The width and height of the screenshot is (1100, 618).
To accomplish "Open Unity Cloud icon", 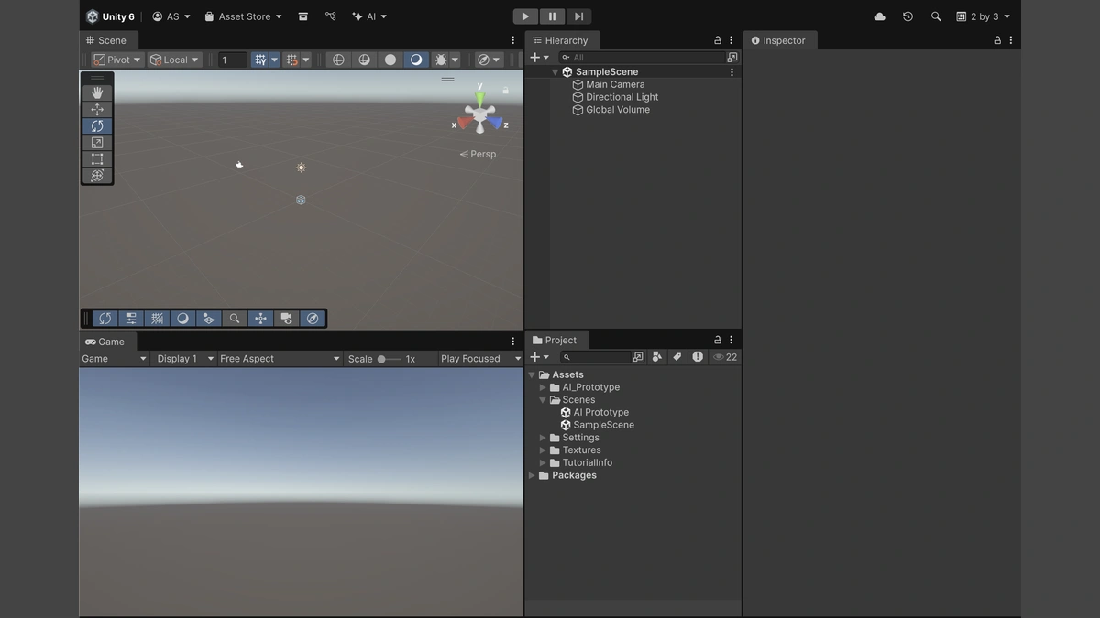I will click(x=880, y=16).
